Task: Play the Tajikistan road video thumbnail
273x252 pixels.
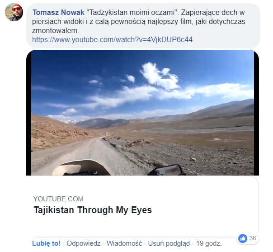Action: (x=142, y=113)
